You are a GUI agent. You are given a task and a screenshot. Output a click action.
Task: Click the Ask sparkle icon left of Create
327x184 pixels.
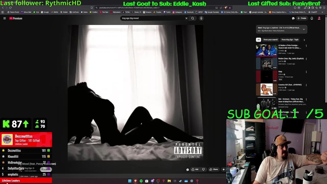293,18
